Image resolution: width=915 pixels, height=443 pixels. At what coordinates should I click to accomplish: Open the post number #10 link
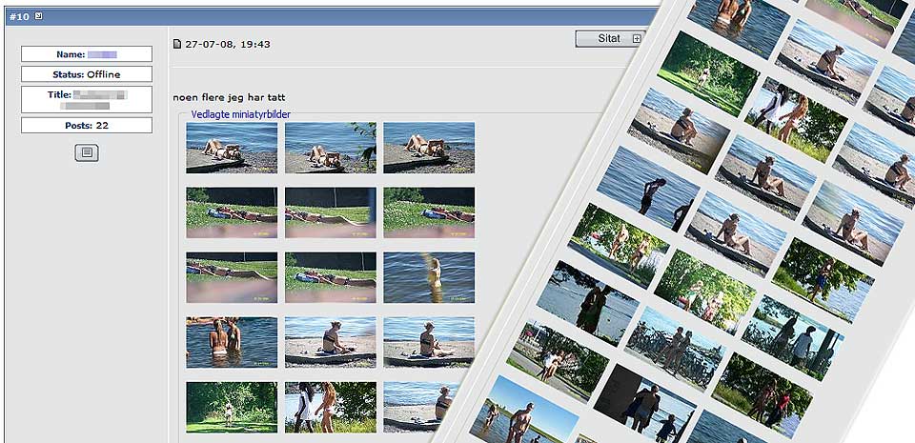click(x=19, y=16)
